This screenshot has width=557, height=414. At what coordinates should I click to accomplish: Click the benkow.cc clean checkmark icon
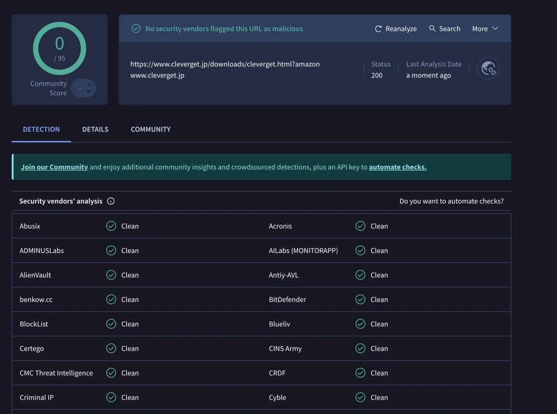point(111,300)
